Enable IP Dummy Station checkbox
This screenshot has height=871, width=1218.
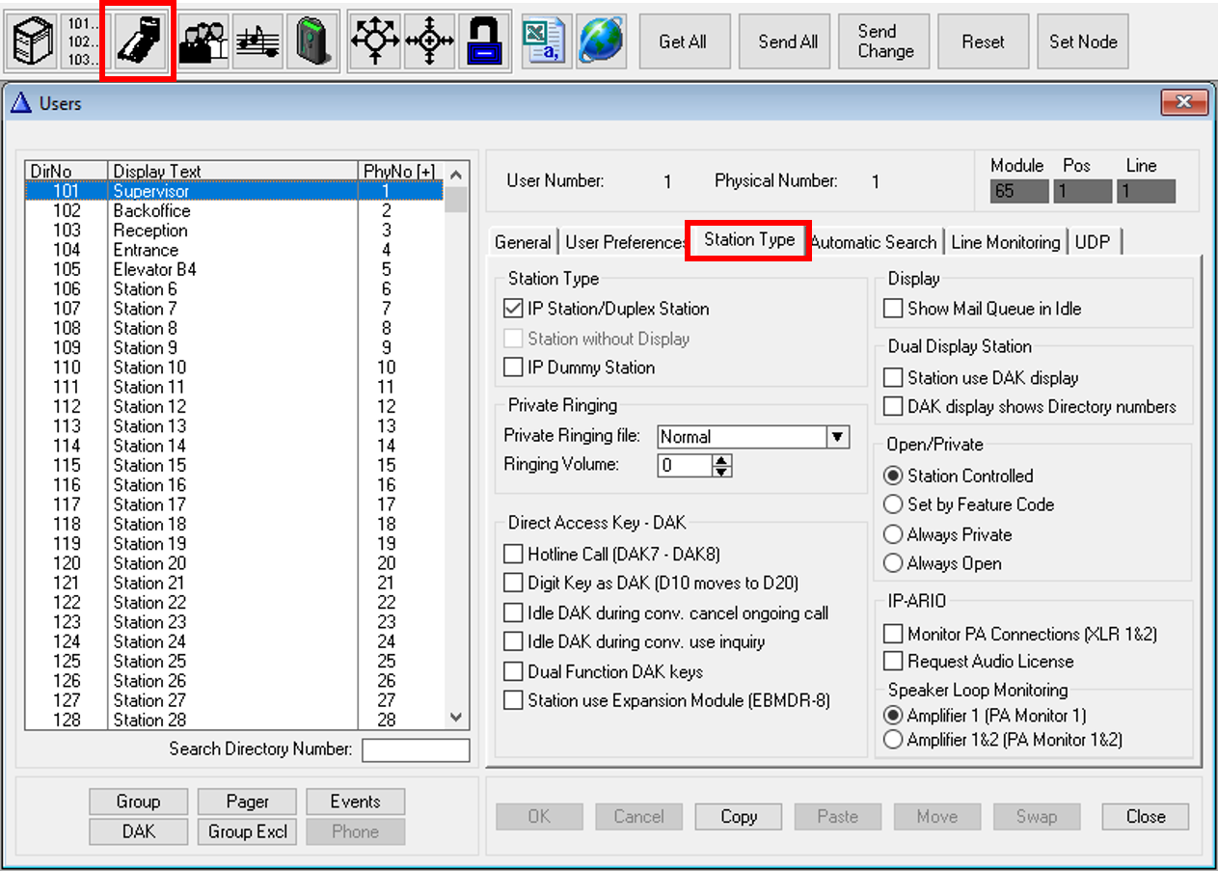point(513,367)
